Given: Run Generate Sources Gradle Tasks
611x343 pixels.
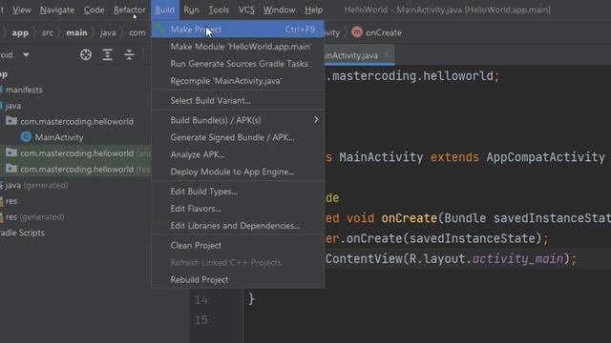Looking at the screenshot, I should pos(238,64).
